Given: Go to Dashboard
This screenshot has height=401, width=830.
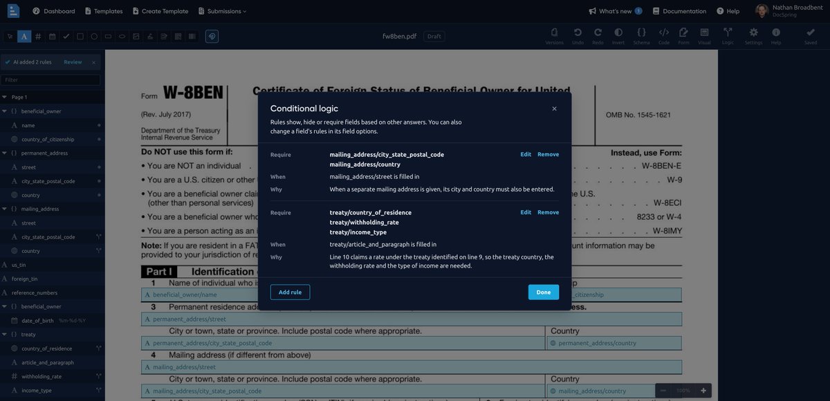Looking at the screenshot, I should point(53,11).
